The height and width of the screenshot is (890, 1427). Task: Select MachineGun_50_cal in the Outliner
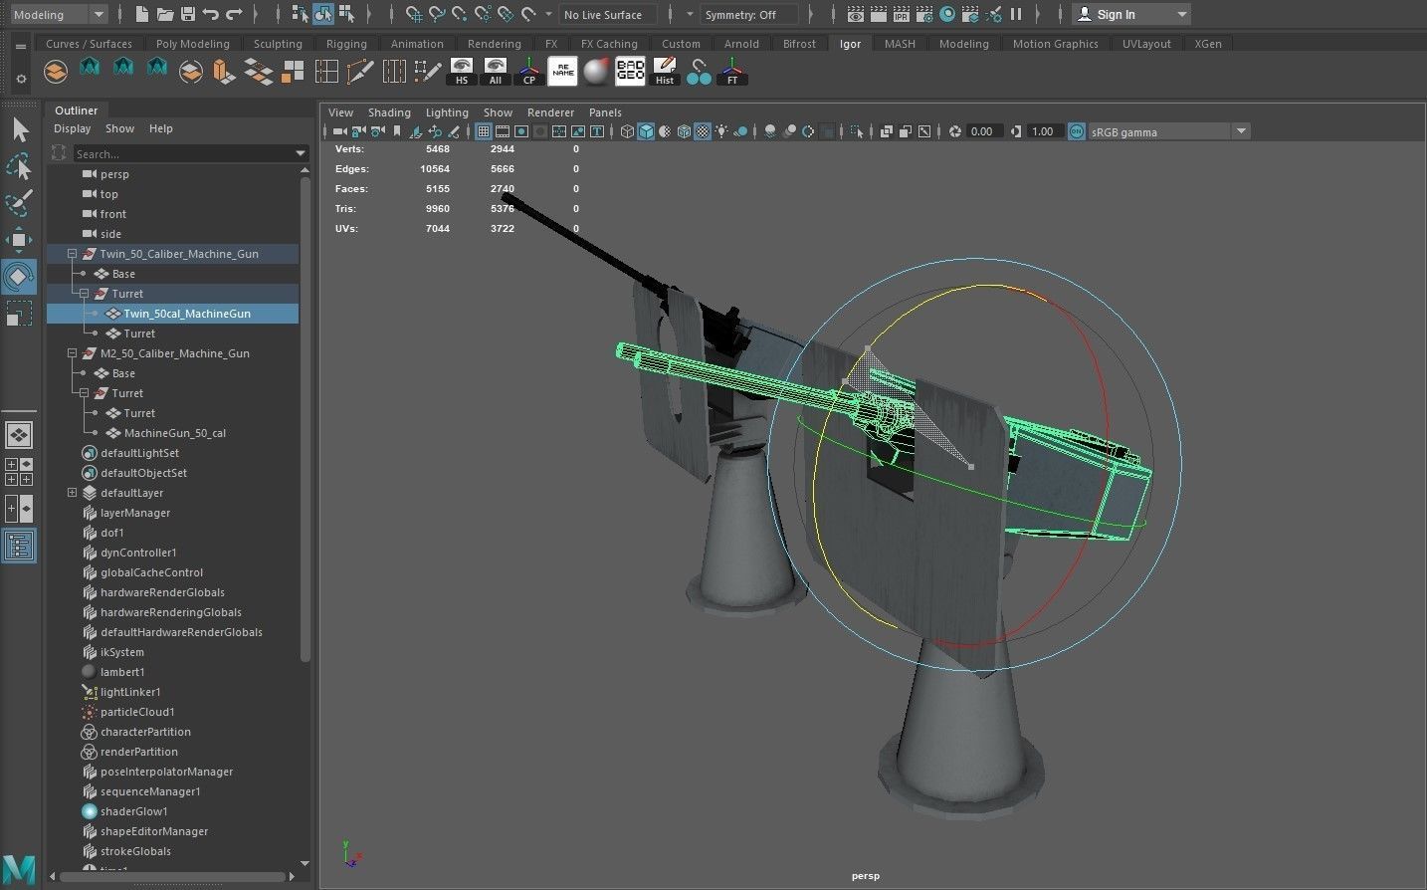point(174,433)
